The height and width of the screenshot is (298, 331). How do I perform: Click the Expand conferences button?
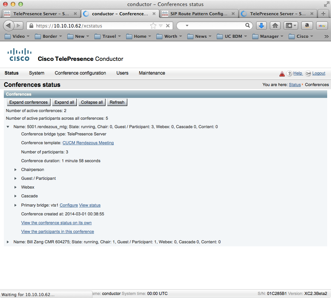coord(29,102)
